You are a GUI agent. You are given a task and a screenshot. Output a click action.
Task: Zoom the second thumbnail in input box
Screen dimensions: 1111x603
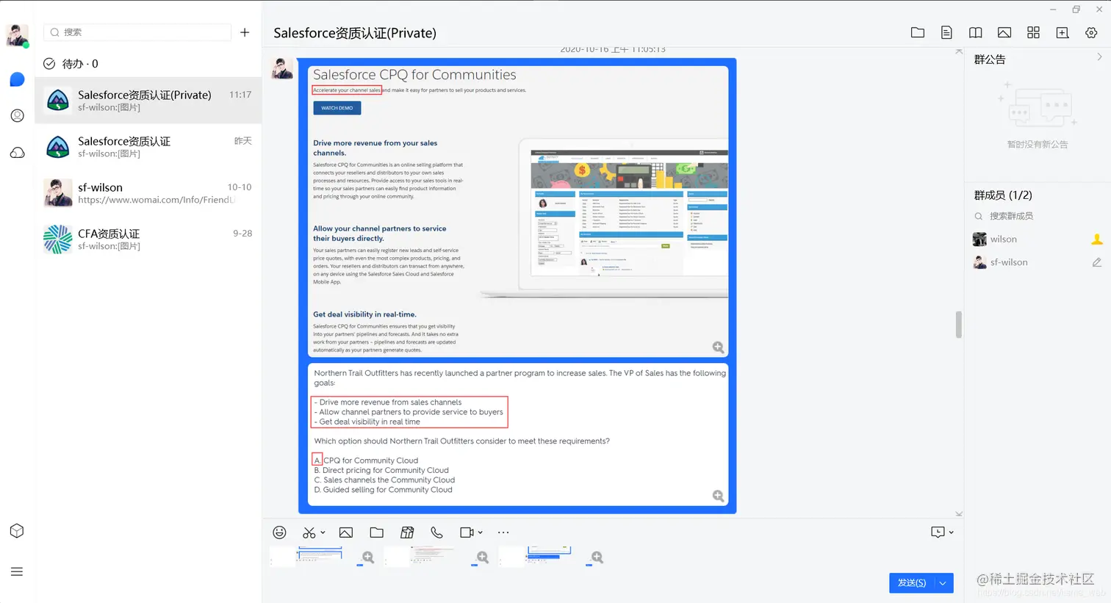click(483, 557)
